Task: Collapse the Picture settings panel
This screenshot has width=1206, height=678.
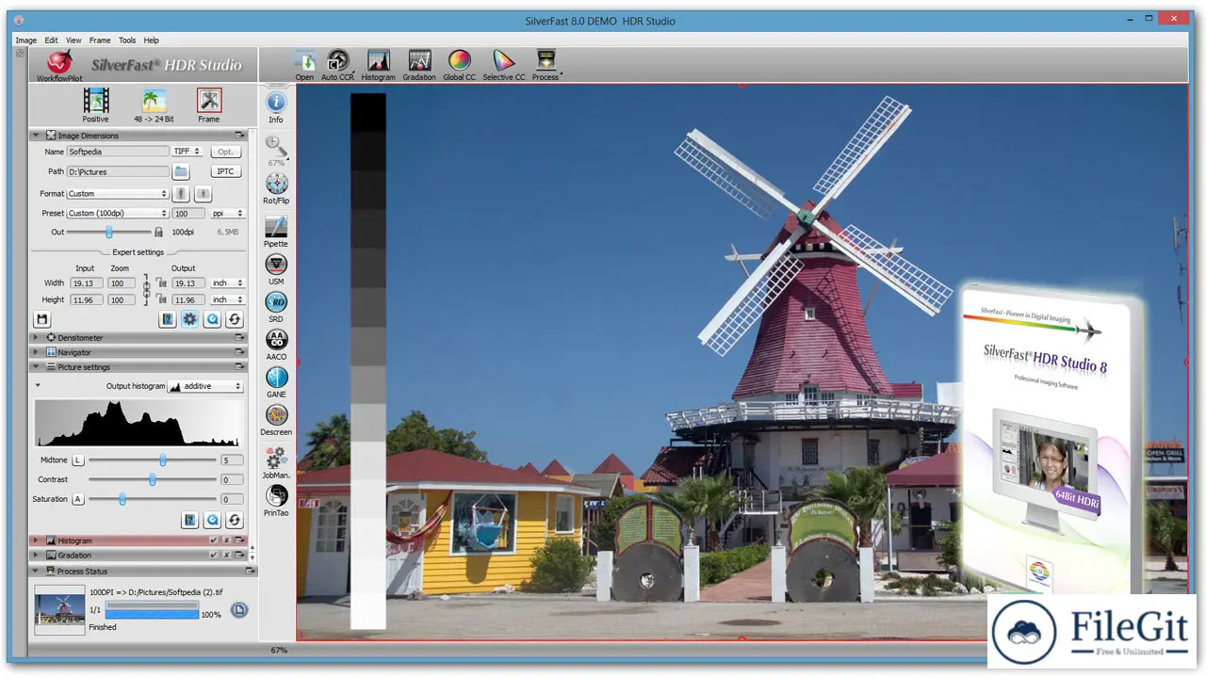Action: 37,367
